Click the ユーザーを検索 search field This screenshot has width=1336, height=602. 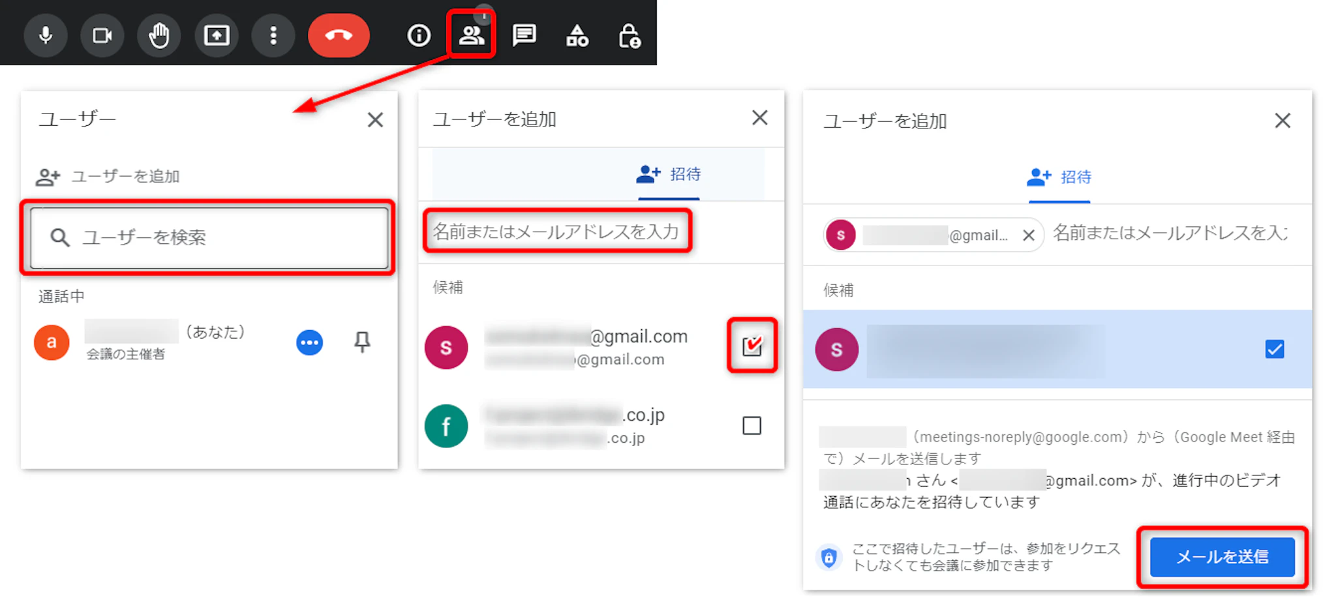209,237
